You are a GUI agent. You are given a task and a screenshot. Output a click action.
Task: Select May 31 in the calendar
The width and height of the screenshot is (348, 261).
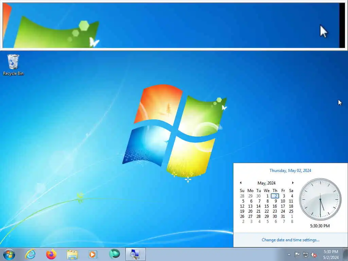283,216
